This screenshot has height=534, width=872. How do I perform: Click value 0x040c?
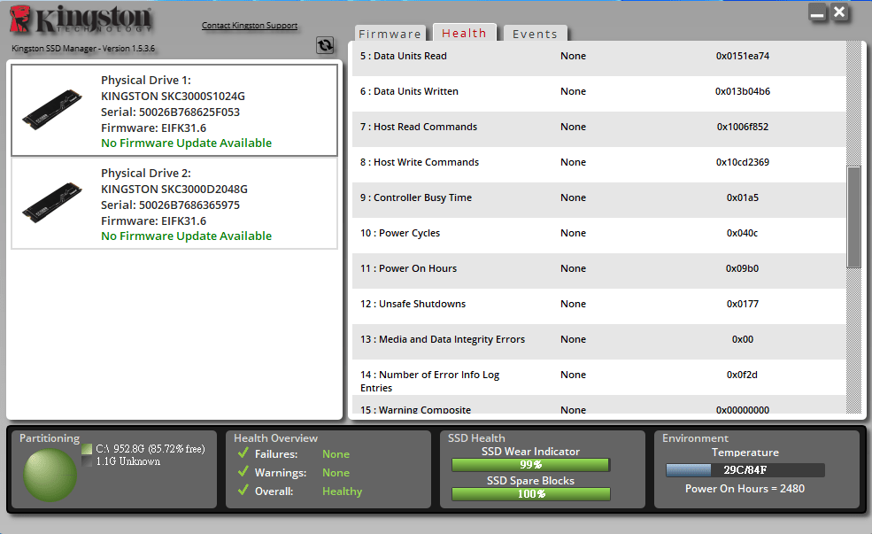[x=743, y=233]
